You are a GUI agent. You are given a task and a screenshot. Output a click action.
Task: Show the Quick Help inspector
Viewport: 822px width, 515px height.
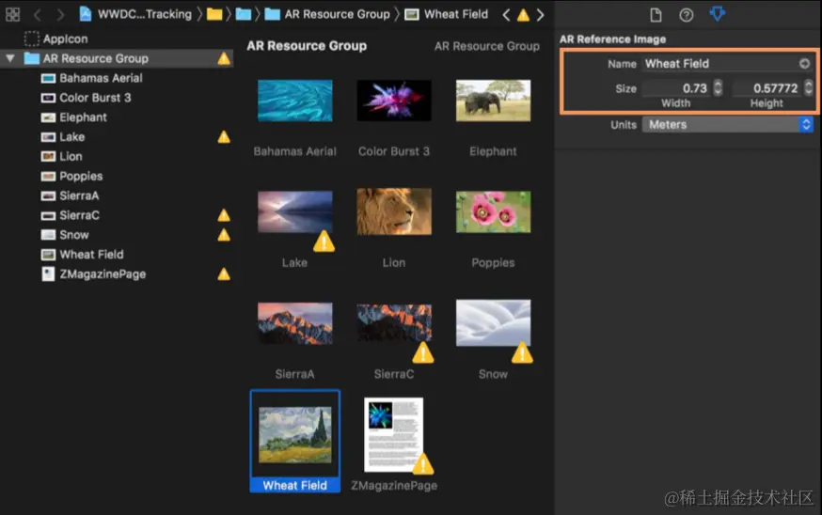(x=687, y=15)
